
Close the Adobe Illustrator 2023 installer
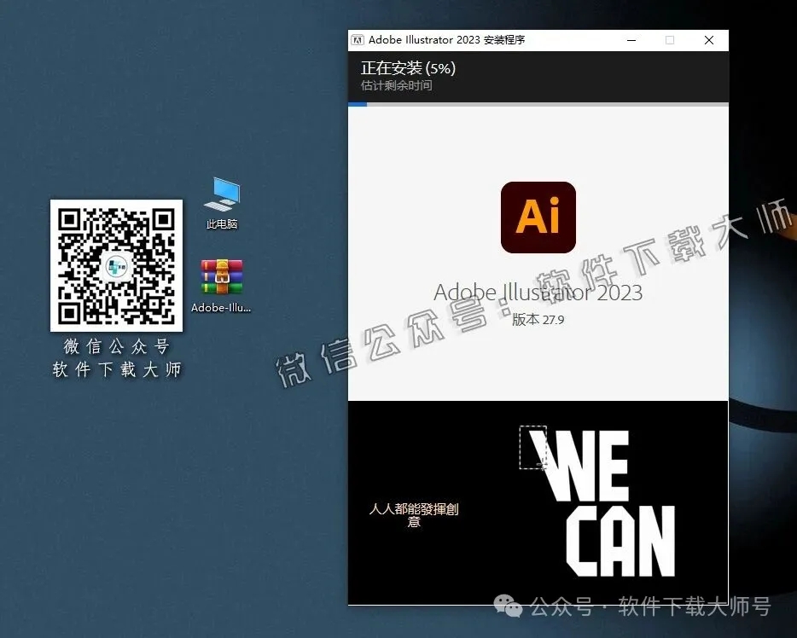pyautogui.click(x=708, y=39)
